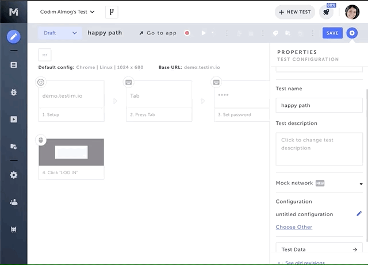Open the user profile avatar menu
Screen dimensions: 368x265
pos(352,12)
